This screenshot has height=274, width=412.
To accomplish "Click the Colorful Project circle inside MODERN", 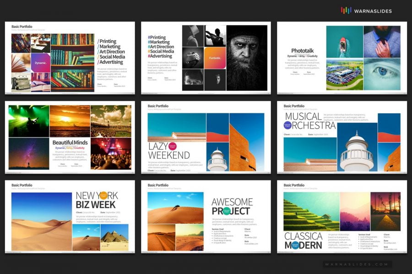I will point(295,245).
